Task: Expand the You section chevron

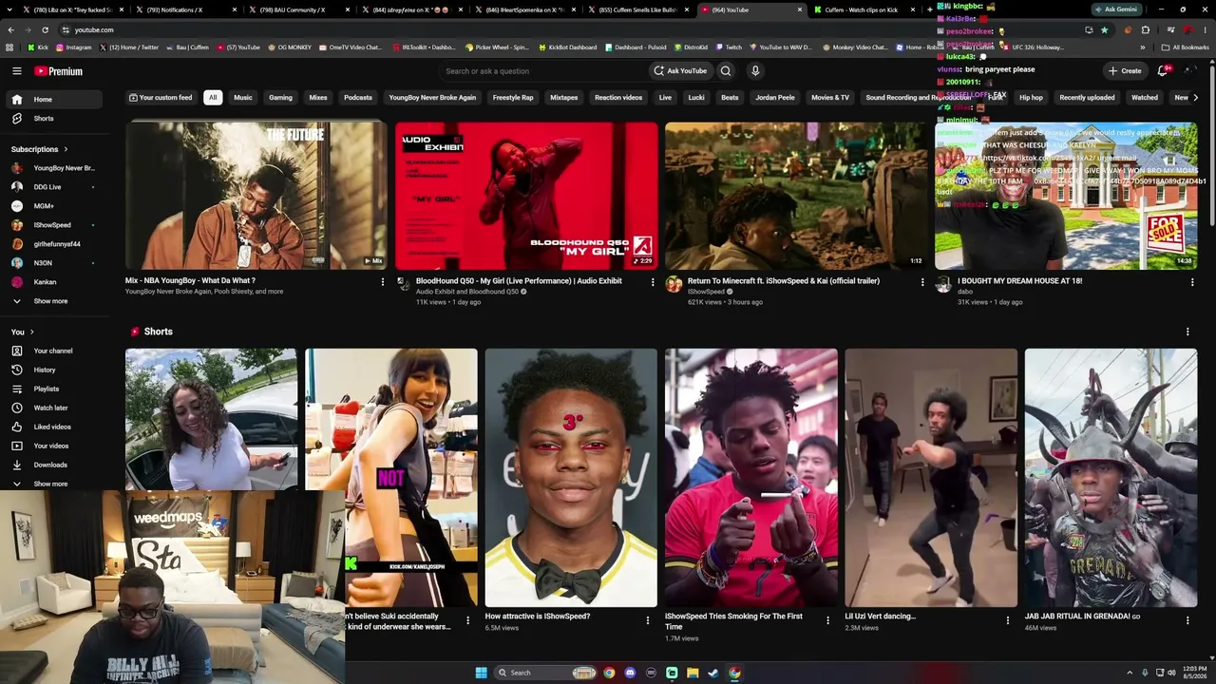Action: pos(31,332)
